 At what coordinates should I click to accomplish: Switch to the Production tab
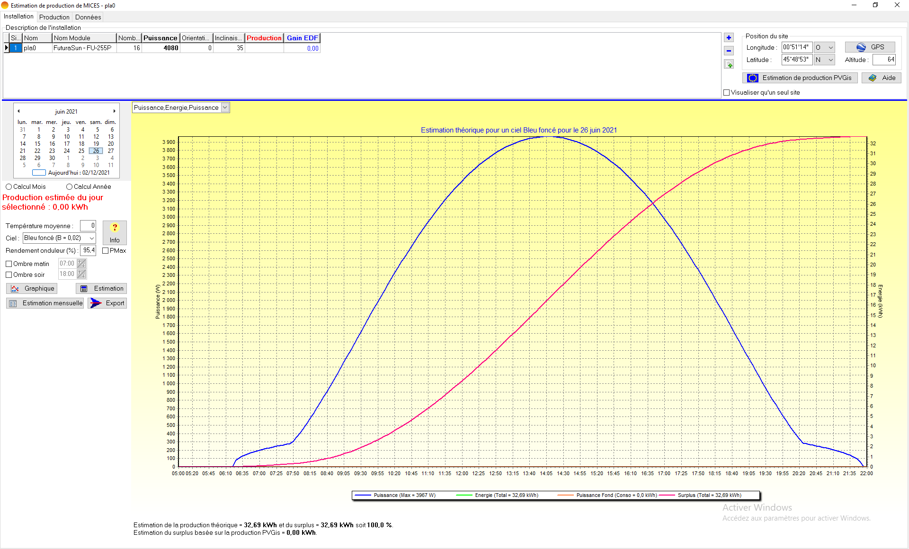54,17
